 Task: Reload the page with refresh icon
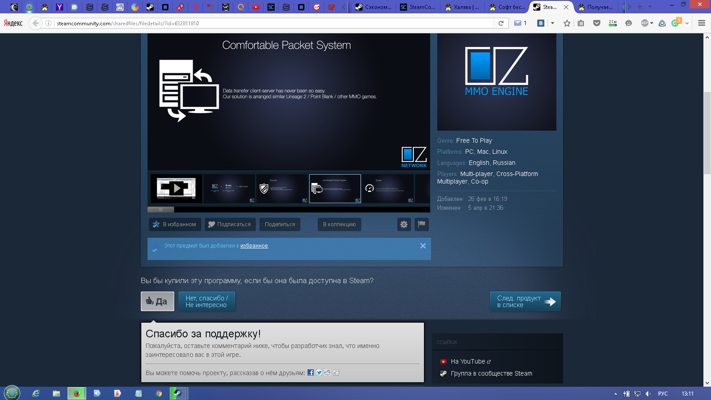(501, 23)
